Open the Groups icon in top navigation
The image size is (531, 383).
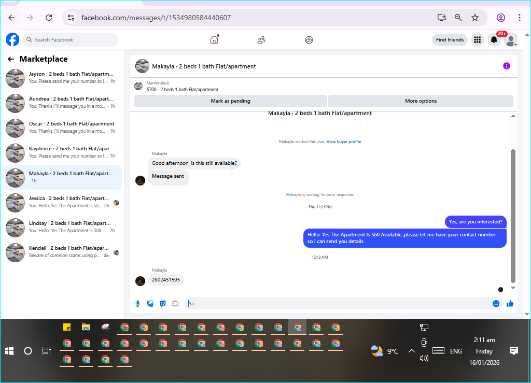(x=309, y=40)
